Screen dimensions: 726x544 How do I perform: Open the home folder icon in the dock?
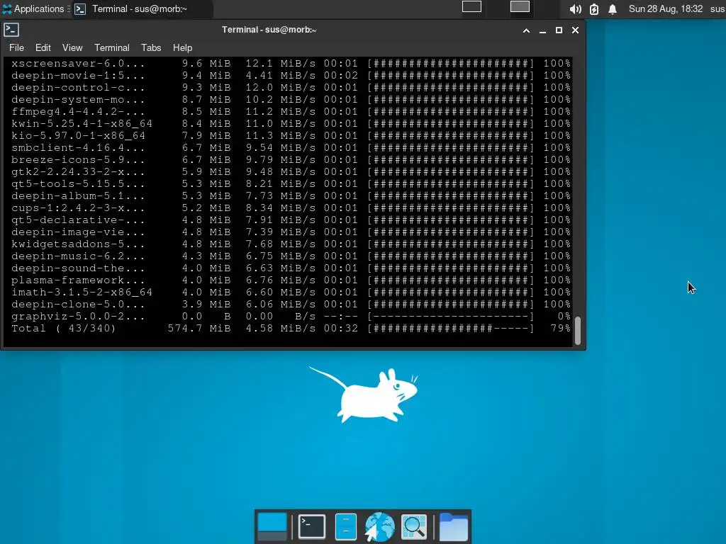click(x=453, y=526)
